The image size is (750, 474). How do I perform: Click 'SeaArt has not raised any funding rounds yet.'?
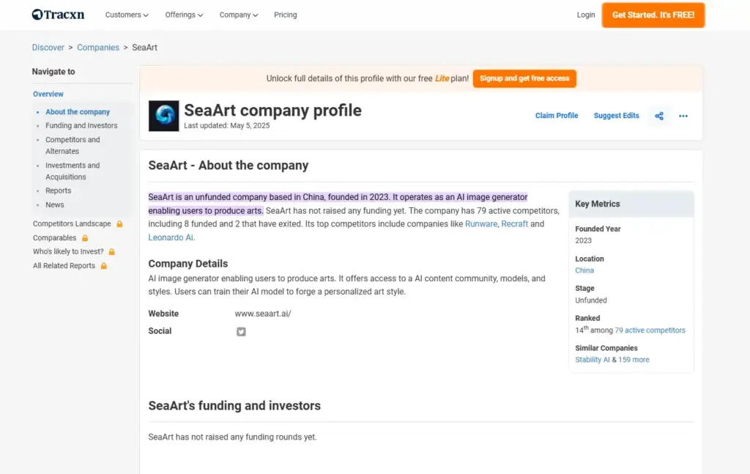coord(232,437)
